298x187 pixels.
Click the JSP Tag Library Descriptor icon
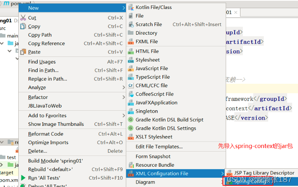coord(230,173)
